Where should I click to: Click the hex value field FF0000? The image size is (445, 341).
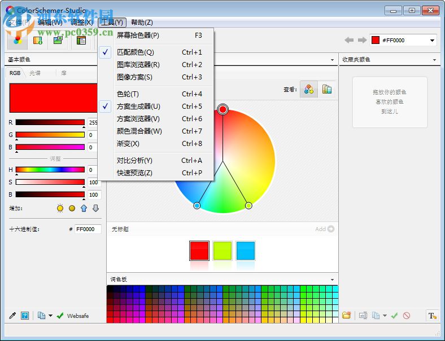click(88, 229)
